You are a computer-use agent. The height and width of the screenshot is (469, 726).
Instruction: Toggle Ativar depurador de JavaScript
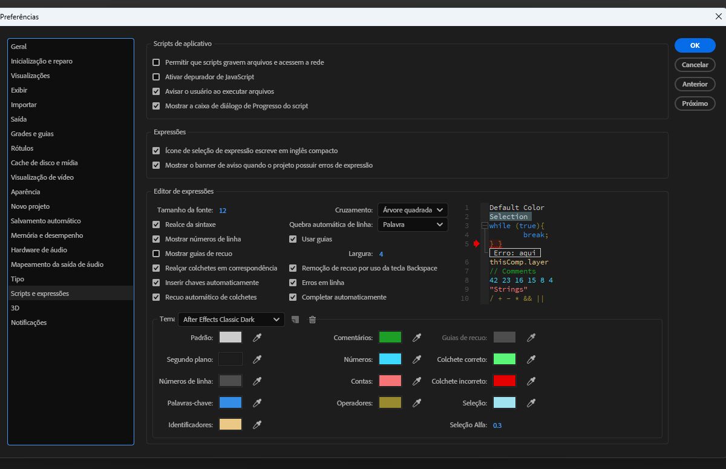pyautogui.click(x=156, y=77)
